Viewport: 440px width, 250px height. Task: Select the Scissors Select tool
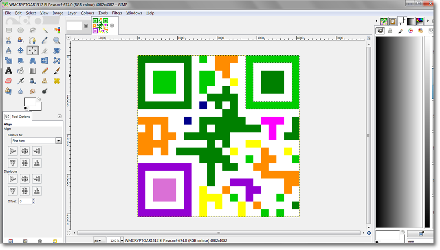tap(9, 40)
